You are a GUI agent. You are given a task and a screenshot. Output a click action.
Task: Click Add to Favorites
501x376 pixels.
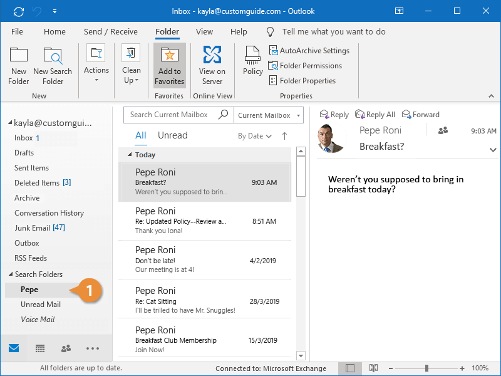tap(169, 66)
